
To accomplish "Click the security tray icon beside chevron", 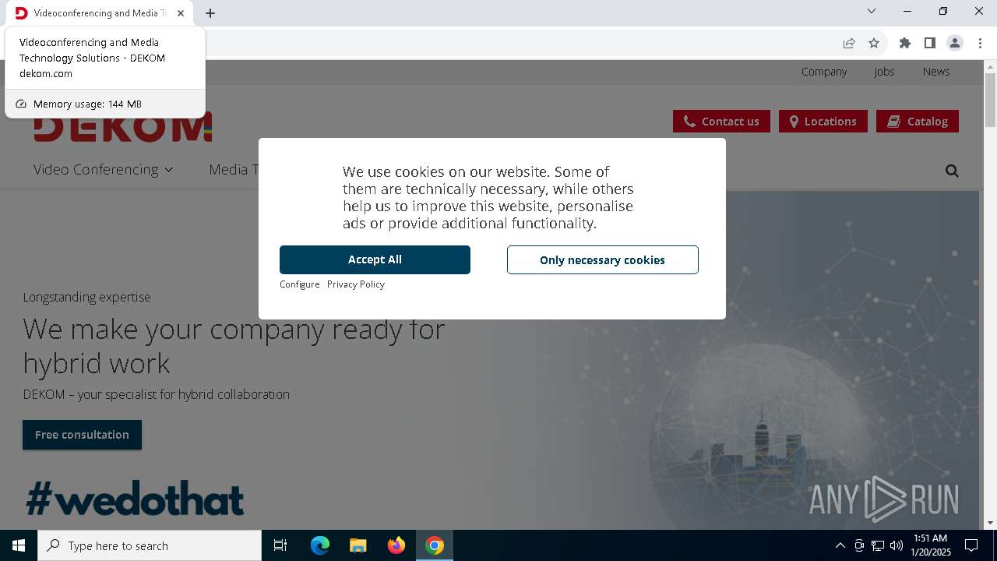I will (859, 545).
